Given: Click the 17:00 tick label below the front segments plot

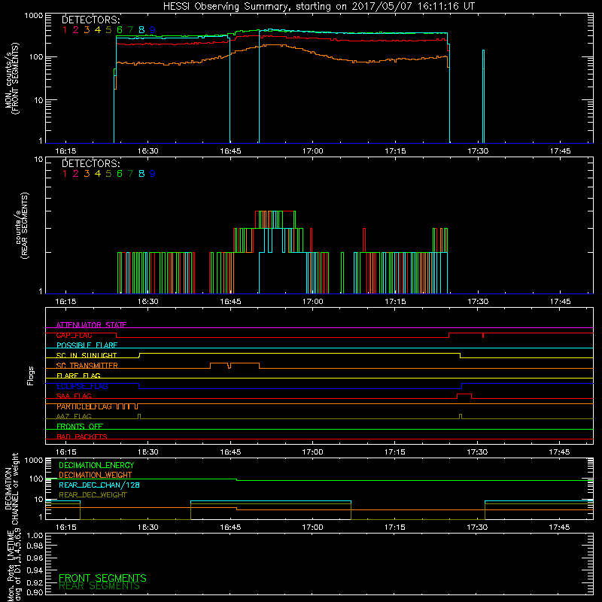Looking at the screenshot, I should (312, 151).
